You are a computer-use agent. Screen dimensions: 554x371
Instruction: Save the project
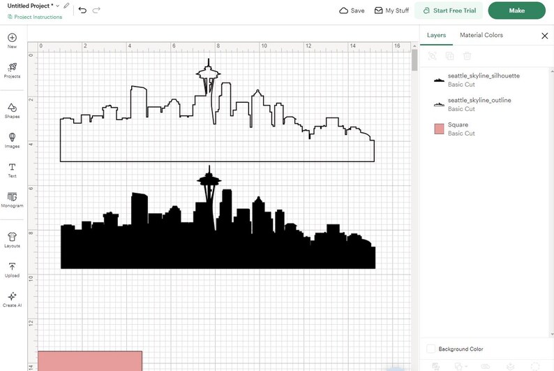point(352,10)
